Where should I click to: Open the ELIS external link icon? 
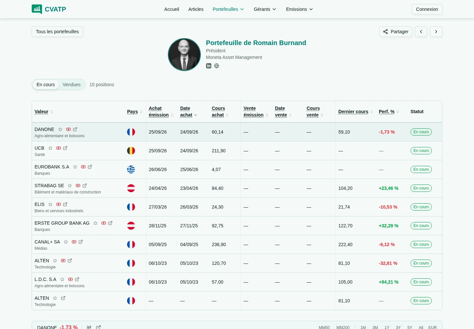65,204
